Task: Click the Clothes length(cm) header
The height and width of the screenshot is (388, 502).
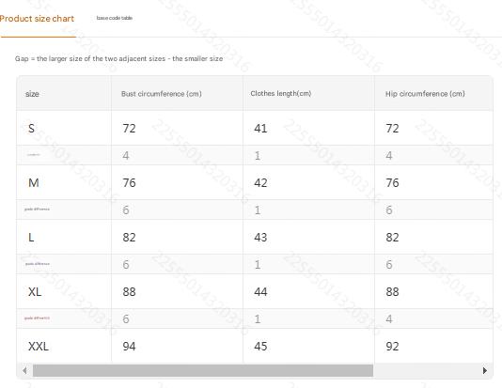Action: click(x=281, y=93)
